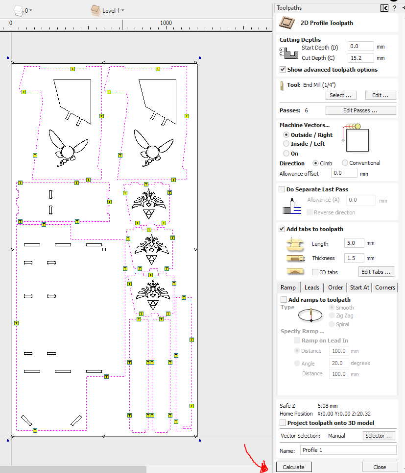Choose Conventional cutting direction
Screen dimensions: 405x473
pos(345,163)
